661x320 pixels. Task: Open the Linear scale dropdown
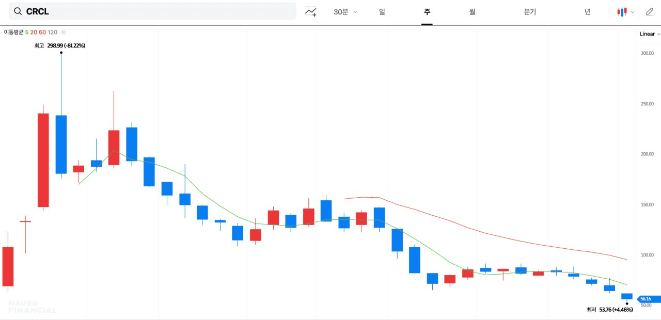pos(650,34)
